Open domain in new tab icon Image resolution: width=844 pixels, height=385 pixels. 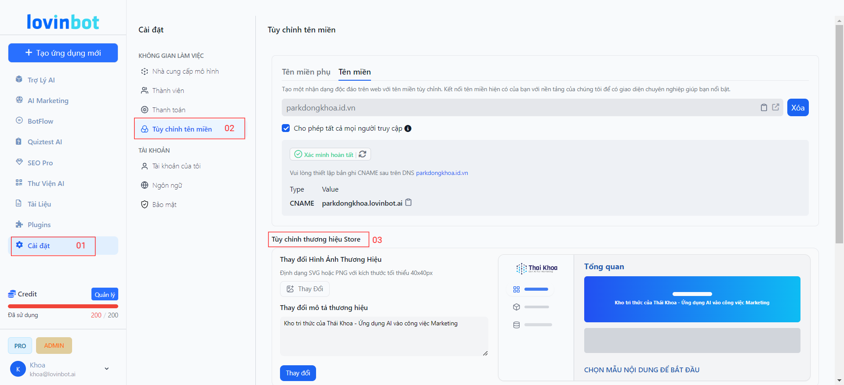(x=775, y=107)
